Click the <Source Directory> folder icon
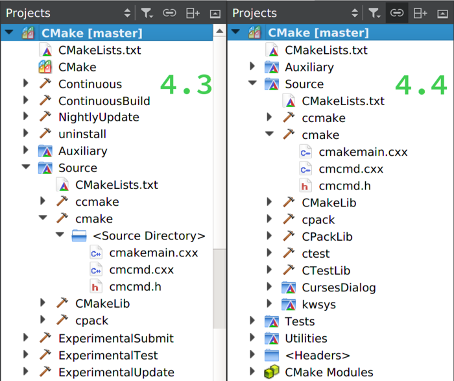This screenshot has width=454, height=381. click(x=78, y=236)
